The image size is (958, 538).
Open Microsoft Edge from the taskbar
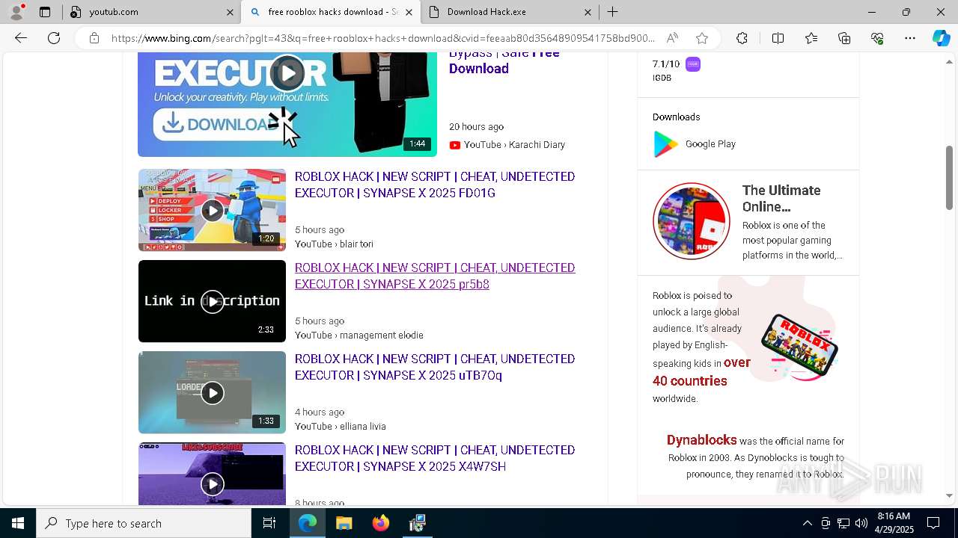tap(308, 523)
